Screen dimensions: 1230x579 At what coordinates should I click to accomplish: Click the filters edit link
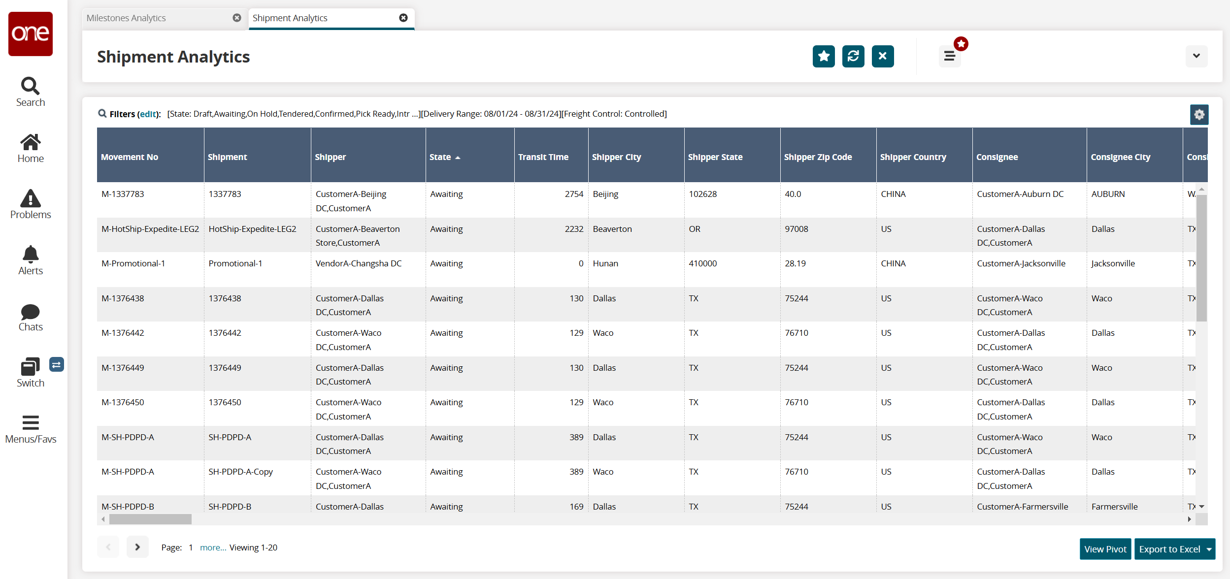(x=148, y=114)
